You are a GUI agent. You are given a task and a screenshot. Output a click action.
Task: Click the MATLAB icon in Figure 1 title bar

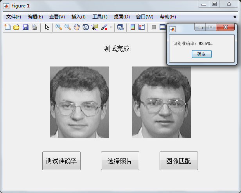click(x=6, y=6)
